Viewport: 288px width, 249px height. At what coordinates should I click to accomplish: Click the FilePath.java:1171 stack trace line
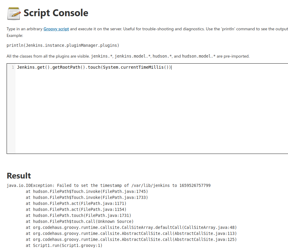(76, 203)
